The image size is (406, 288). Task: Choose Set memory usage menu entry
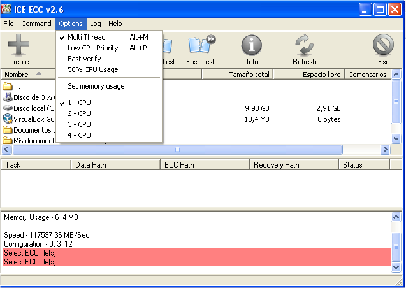[109, 86]
